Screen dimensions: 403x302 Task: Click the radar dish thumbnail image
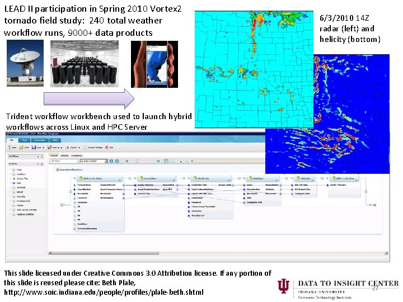(x=25, y=63)
